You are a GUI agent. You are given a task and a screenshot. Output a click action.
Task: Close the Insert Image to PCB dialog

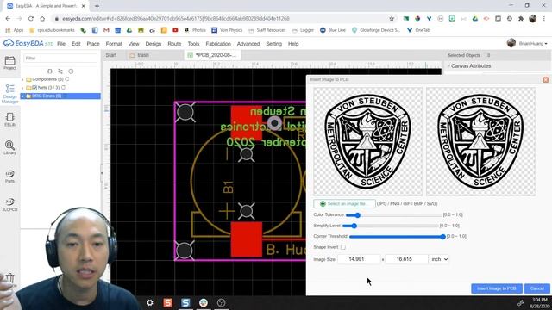click(x=546, y=80)
